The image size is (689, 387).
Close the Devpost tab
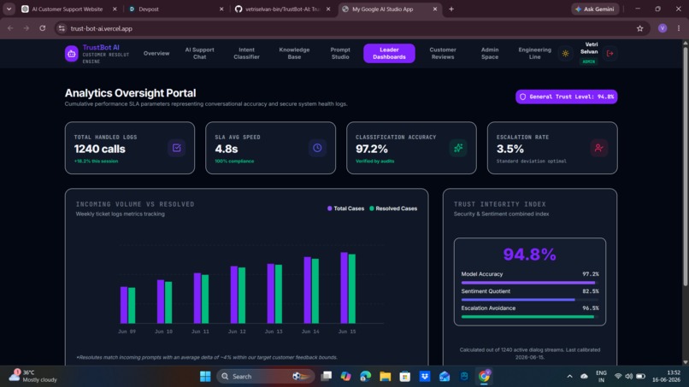[x=221, y=9]
